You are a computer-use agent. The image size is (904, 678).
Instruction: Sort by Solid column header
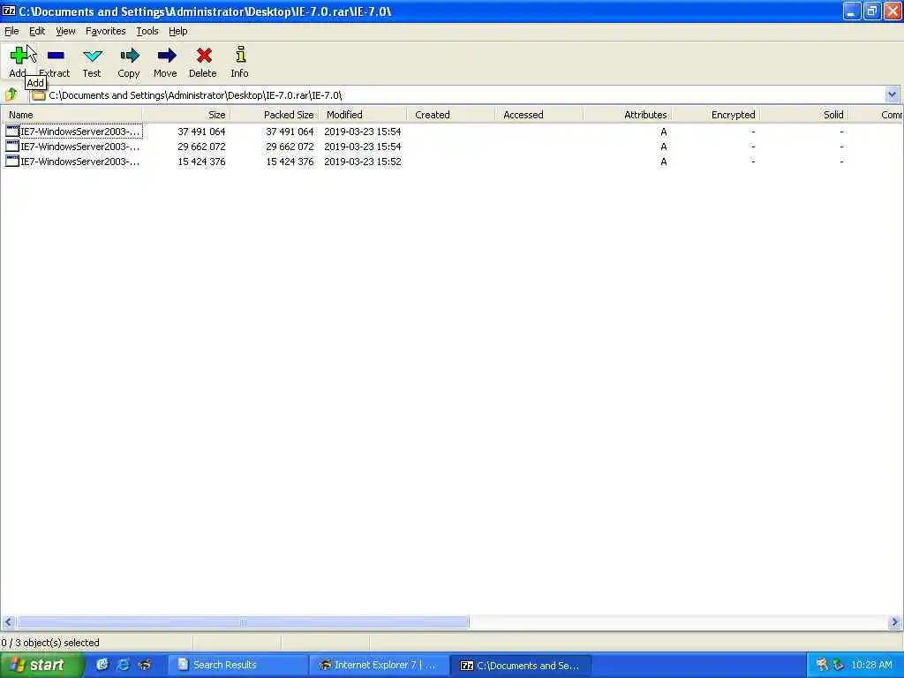coord(803,115)
